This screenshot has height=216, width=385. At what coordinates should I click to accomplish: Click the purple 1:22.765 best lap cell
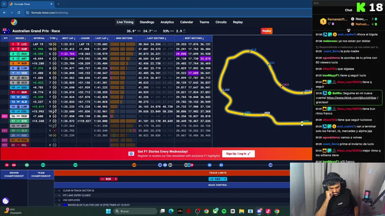pos(67,54)
